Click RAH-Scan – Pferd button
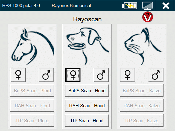The width and height of the screenshot is (175, 131). point(32,106)
